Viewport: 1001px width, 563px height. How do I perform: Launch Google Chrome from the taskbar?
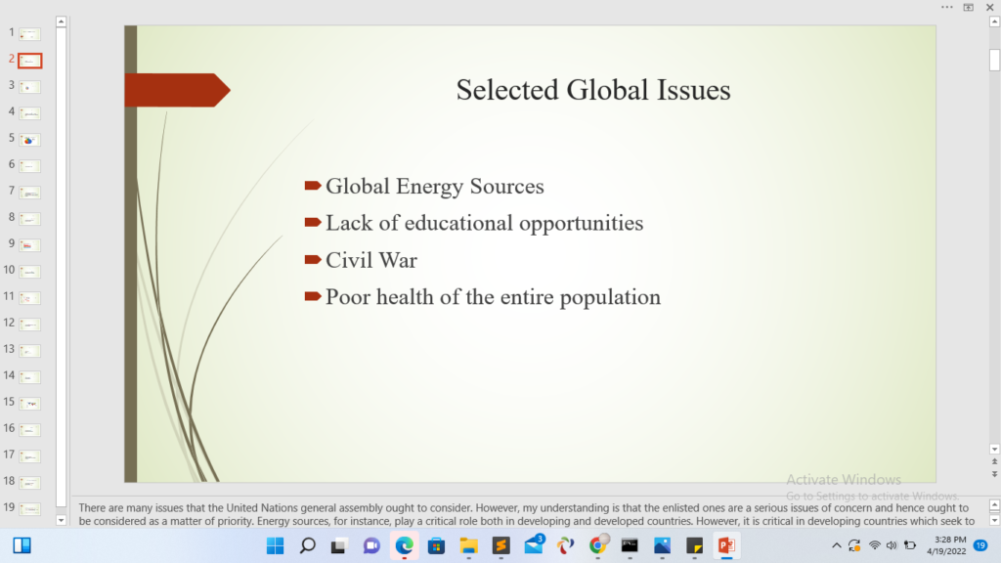(x=597, y=545)
